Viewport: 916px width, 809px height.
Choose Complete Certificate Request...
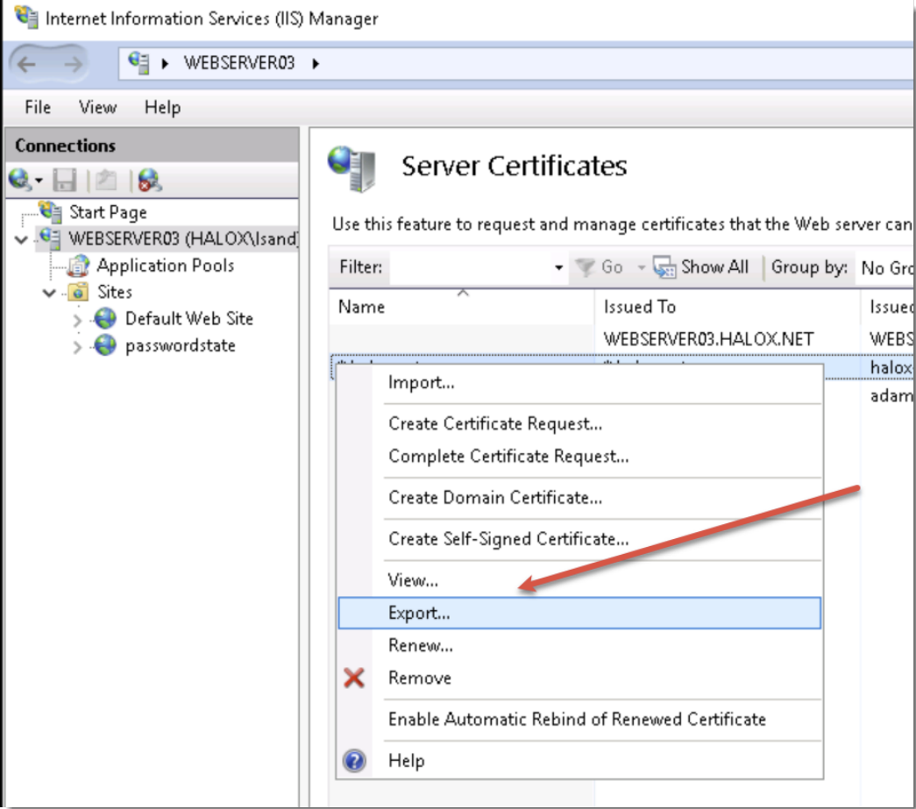[x=579, y=456]
